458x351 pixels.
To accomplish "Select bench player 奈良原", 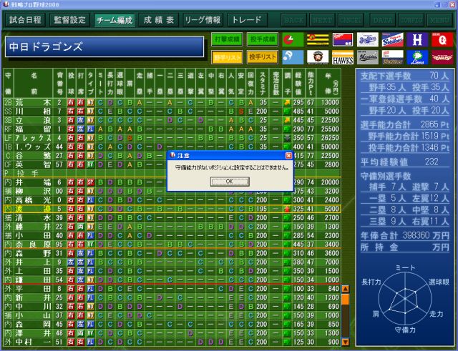I will (x=33, y=244).
